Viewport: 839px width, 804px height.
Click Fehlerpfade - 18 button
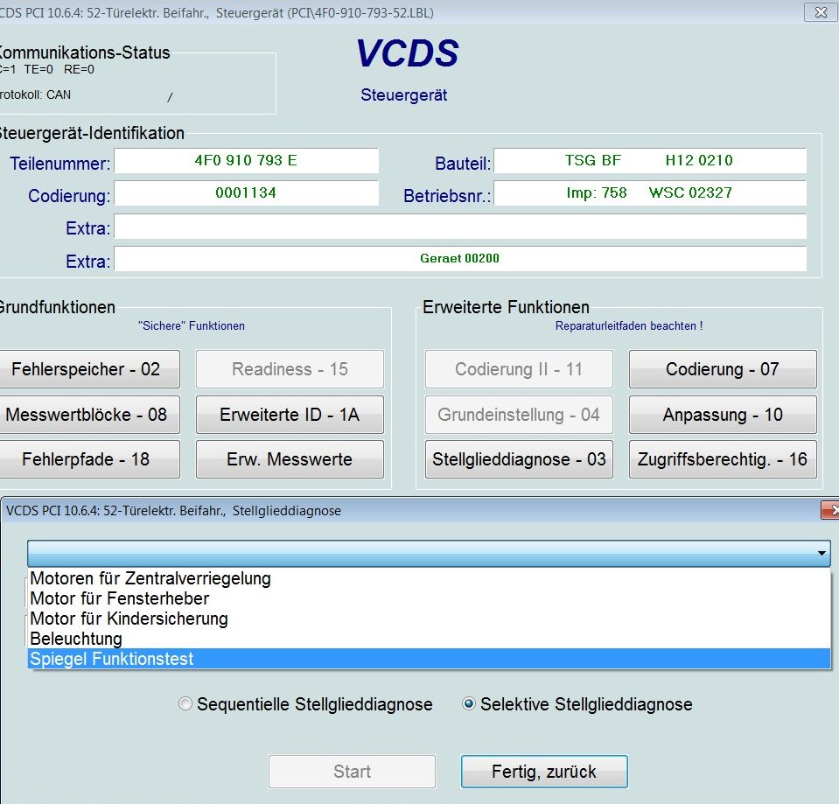pos(89,459)
